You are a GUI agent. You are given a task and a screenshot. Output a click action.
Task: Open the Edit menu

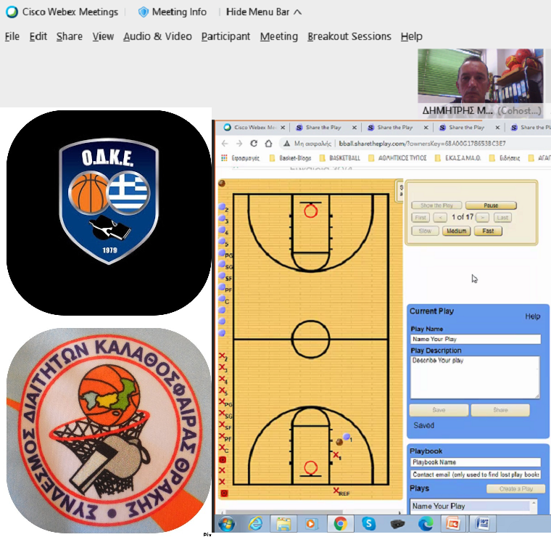[x=38, y=36]
